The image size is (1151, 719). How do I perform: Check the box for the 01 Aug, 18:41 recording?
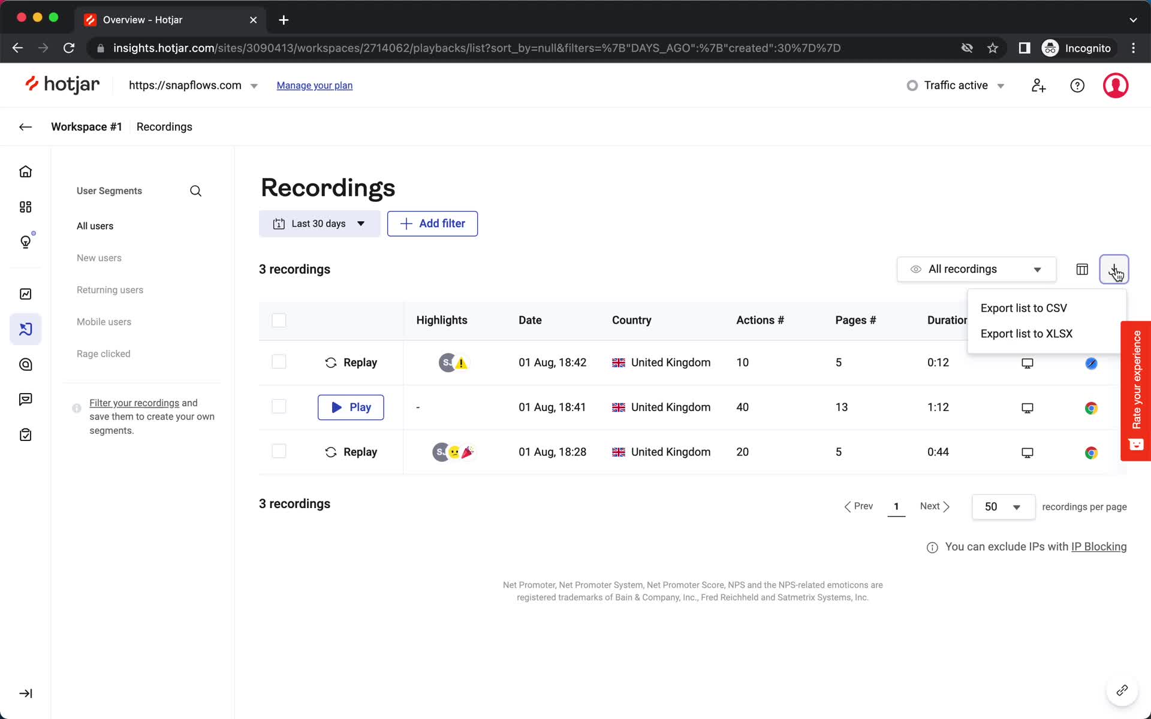pos(279,406)
